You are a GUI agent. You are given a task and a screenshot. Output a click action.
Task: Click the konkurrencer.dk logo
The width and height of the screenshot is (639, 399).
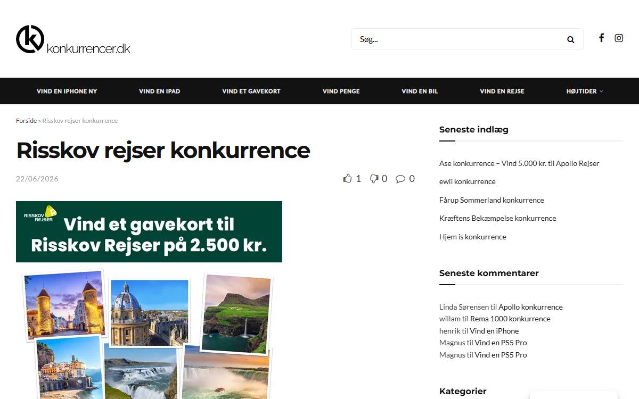[73, 39]
